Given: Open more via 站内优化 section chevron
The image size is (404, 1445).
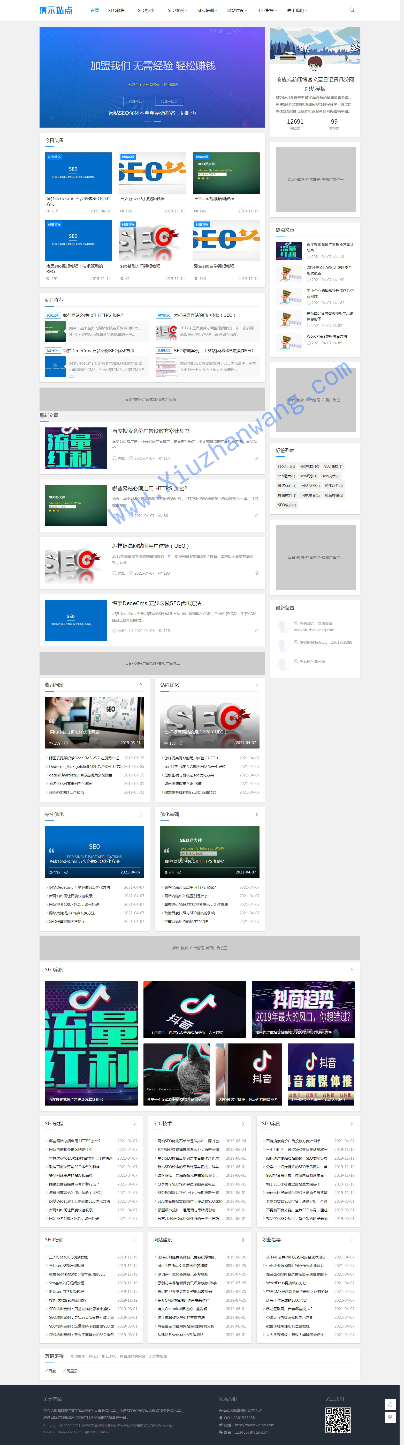Looking at the screenshot, I should pos(257,685).
